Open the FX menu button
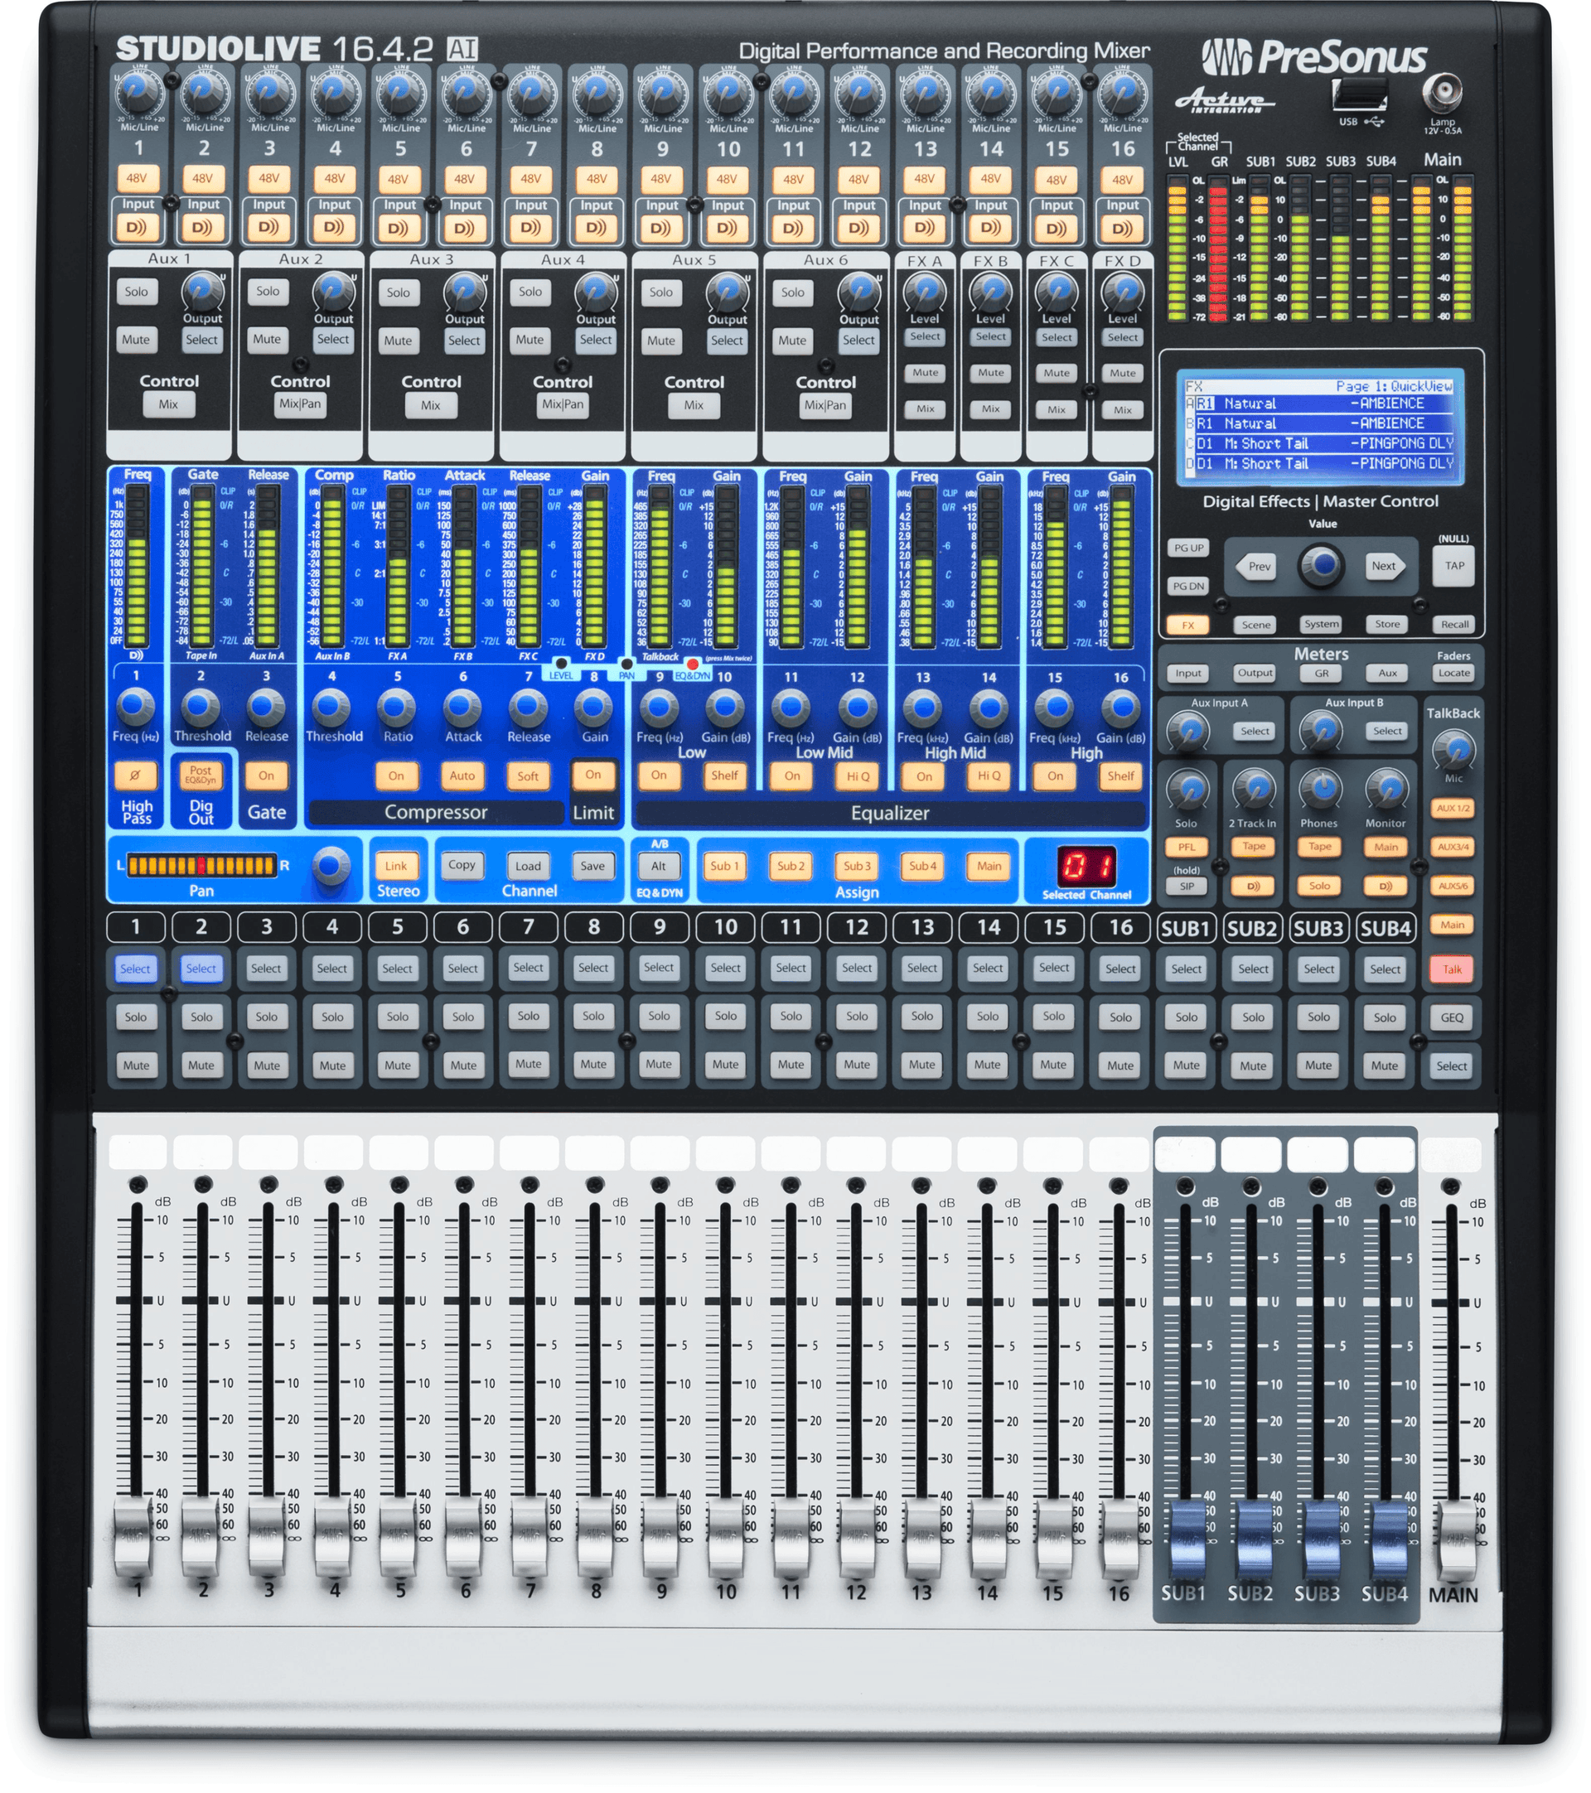 tap(1187, 626)
